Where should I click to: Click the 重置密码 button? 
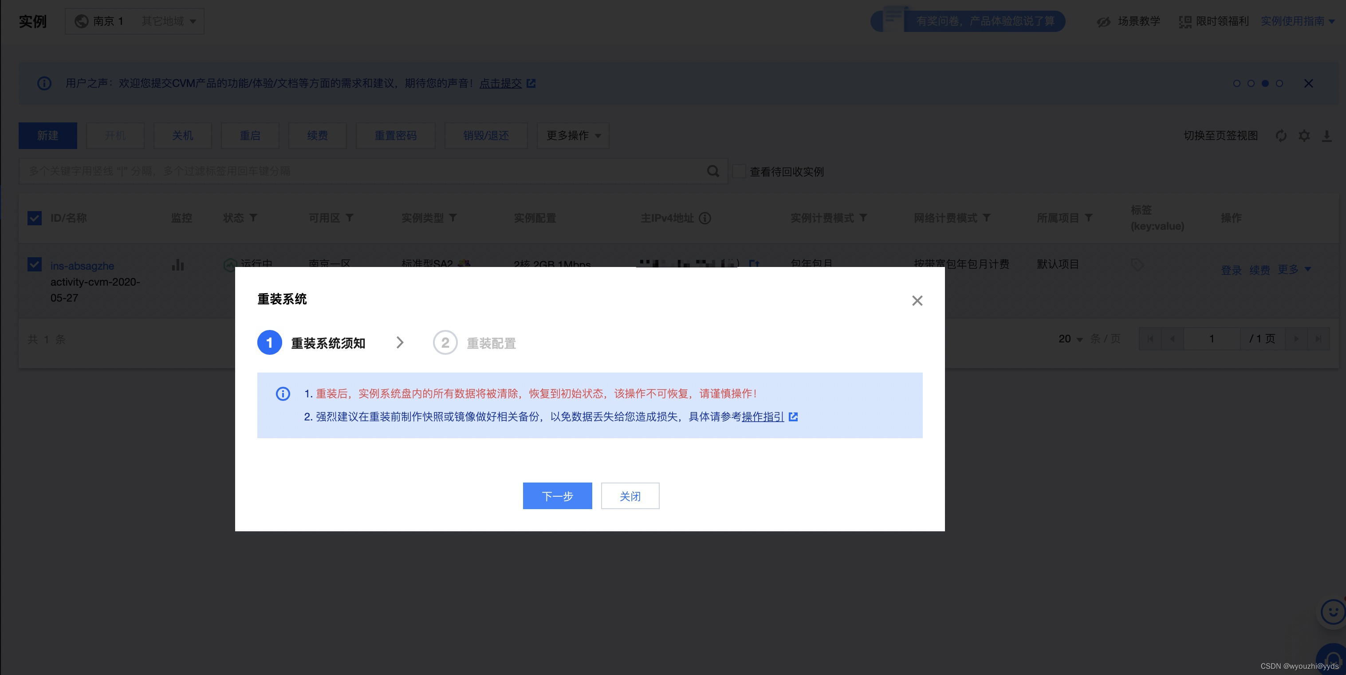pos(396,135)
